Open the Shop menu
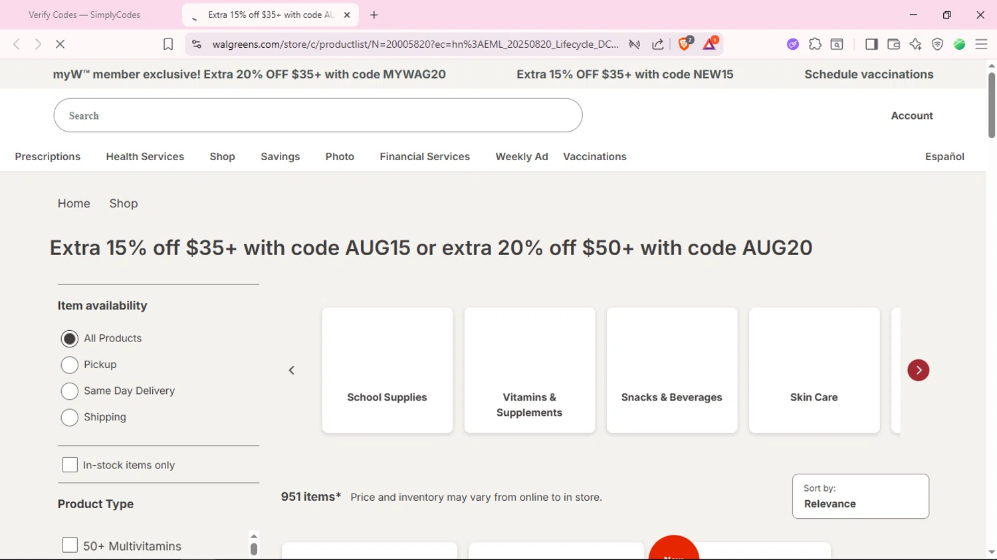The height and width of the screenshot is (560, 997). point(223,157)
